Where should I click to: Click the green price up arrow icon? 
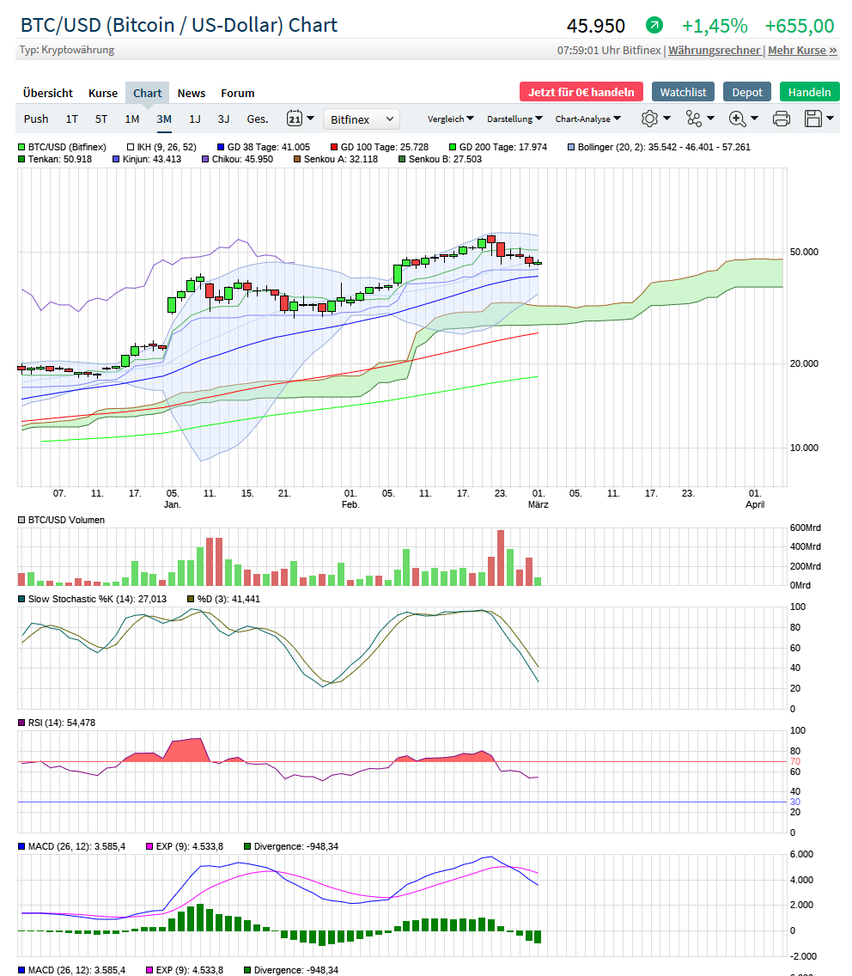point(654,26)
